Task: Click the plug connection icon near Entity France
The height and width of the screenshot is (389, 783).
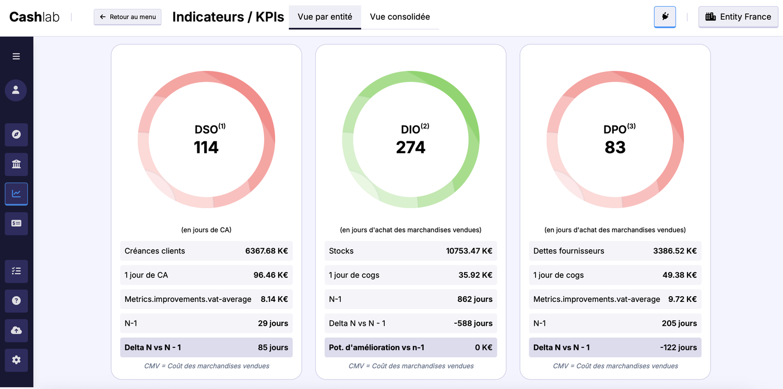Action: (x=665, y=17)
